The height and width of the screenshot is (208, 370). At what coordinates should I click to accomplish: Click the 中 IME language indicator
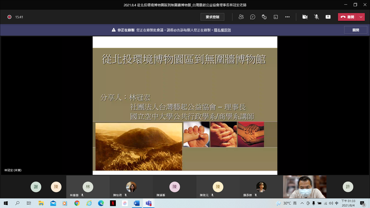pyautogui.click(x=337, y=203)
